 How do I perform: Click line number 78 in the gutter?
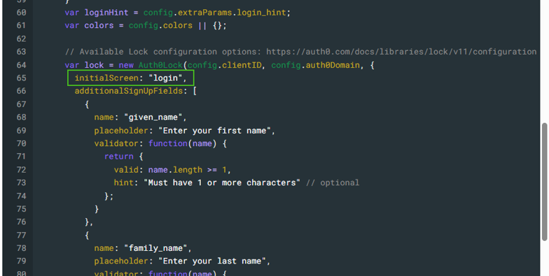21,248
